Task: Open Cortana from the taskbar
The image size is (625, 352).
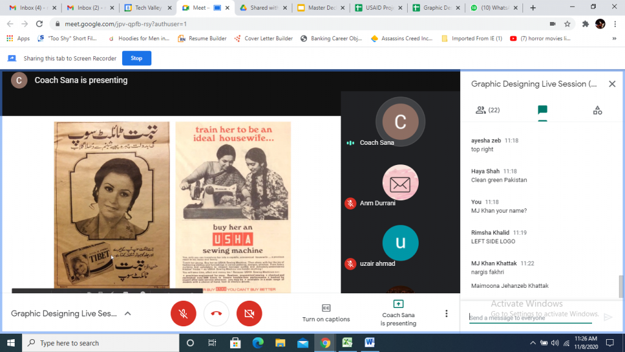Action: coord(190,343)
